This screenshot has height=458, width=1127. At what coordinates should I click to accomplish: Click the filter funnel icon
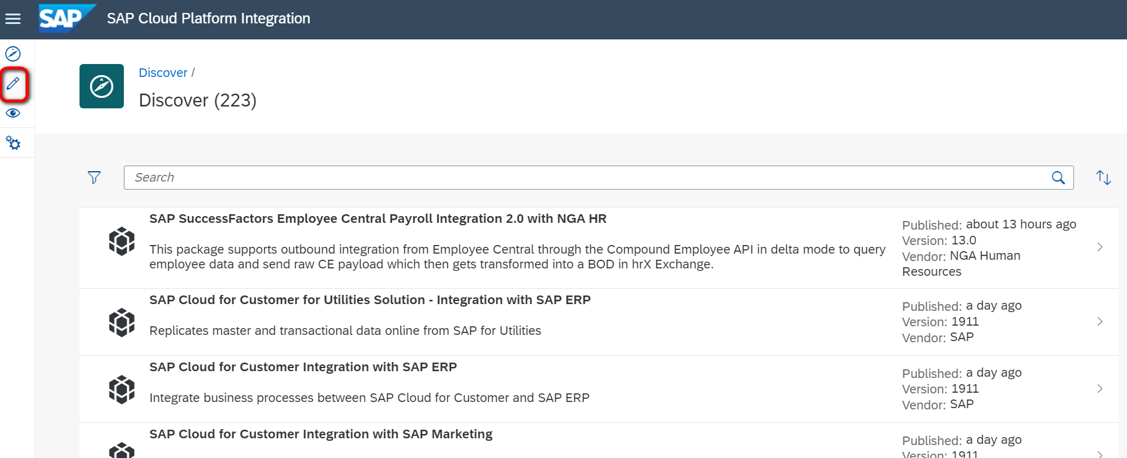click(94, 178)
